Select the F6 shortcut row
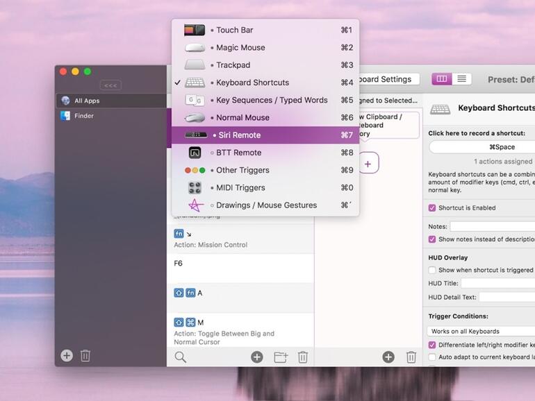This screenshot has width=535, height=401. click(240, 268)
